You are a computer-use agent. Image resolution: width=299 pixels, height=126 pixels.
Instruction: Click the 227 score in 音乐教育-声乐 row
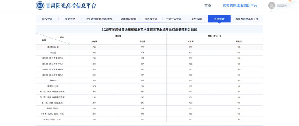point(142,64)
